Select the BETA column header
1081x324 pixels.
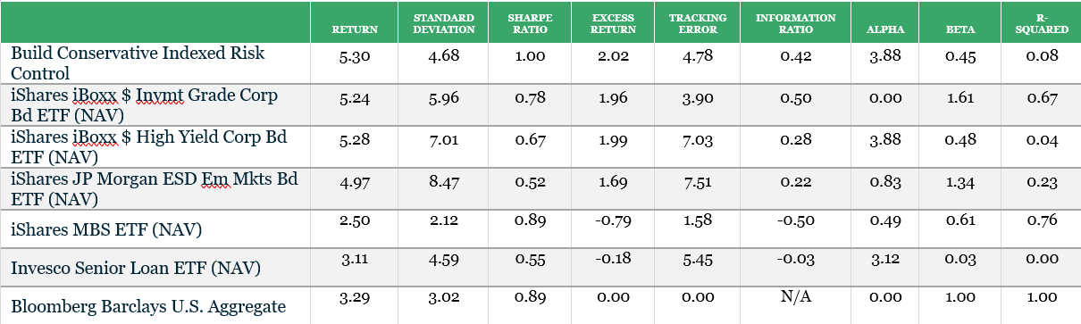[960, 29]
